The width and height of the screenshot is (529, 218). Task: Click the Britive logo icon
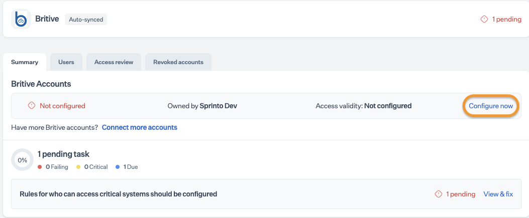coord(21,20)
